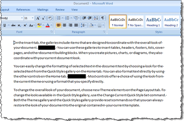Expand the highlight color dropdown arrow
The image size is (184, 121).
(x=43, y=25)
